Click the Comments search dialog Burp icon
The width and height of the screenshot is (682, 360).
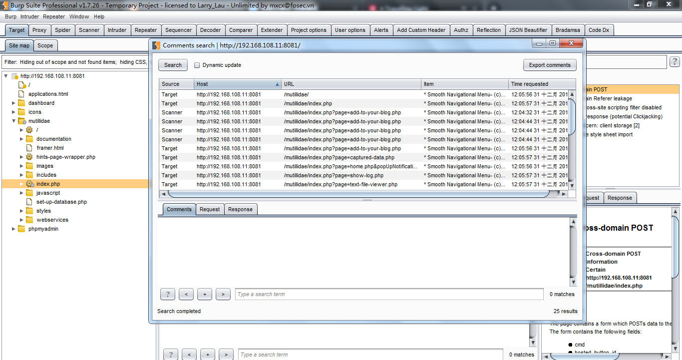(x=156, y=45)
